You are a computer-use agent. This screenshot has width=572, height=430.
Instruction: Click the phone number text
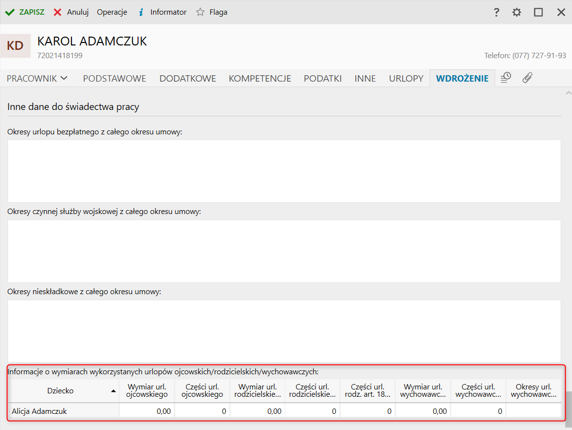(x=525, y=55)
